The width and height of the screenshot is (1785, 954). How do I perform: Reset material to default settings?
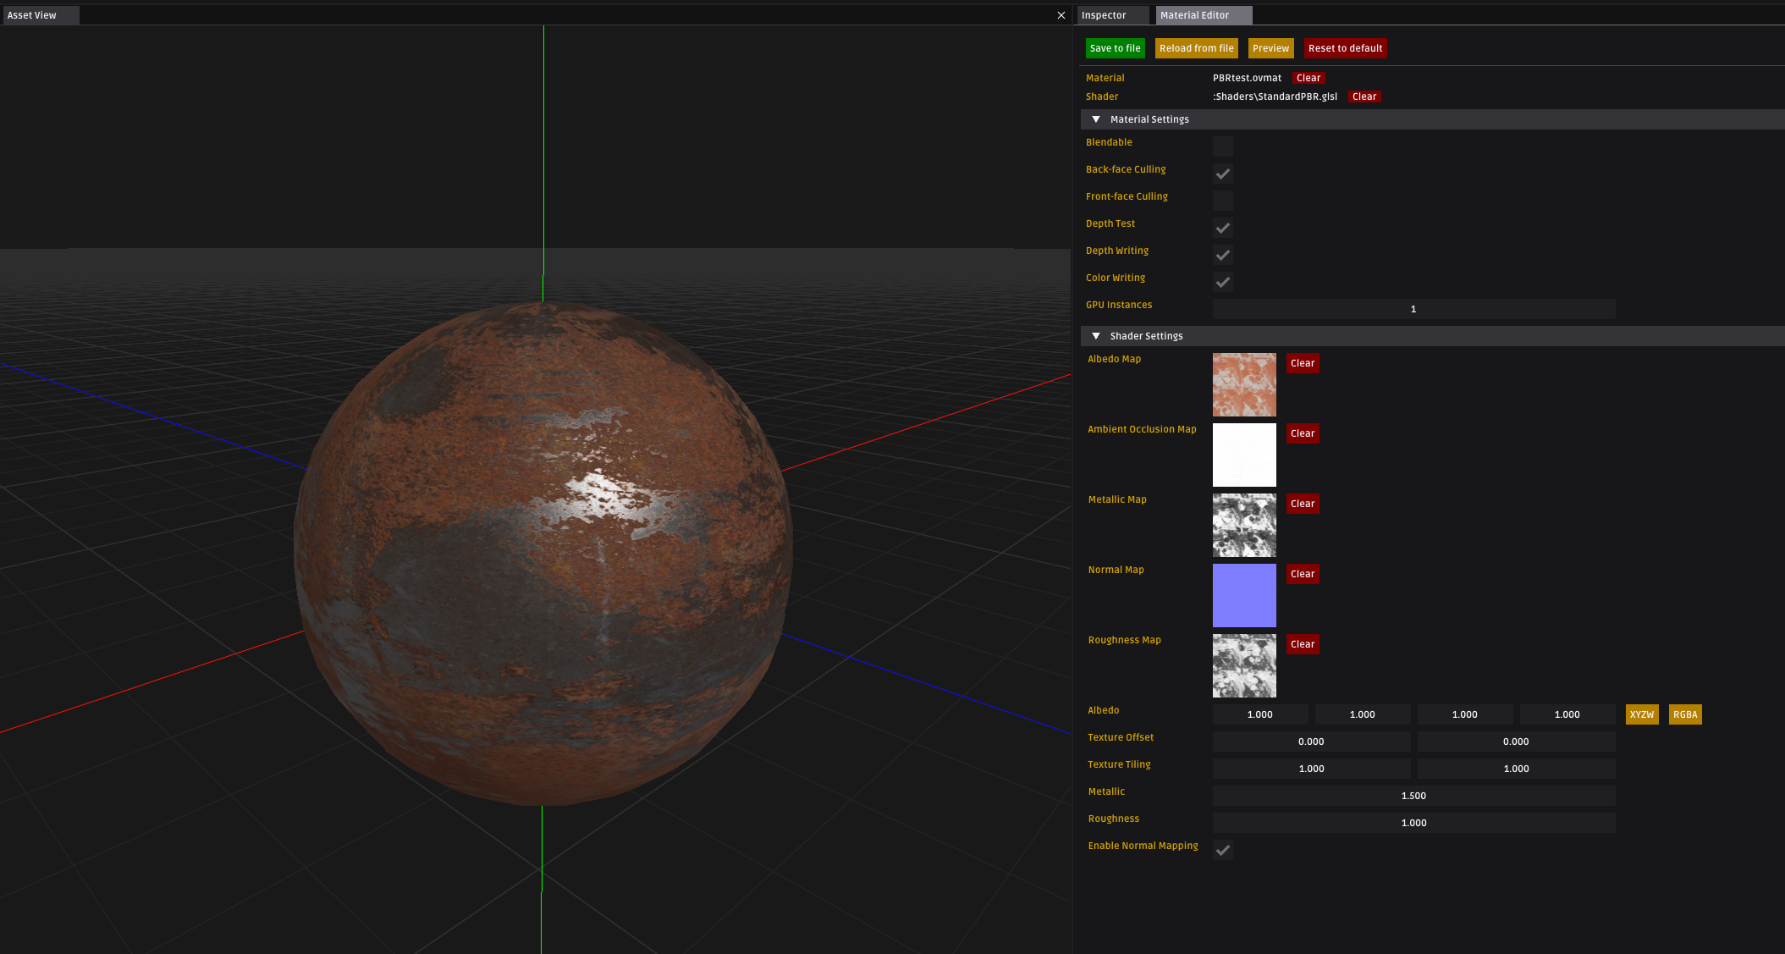pos(1343,48)
